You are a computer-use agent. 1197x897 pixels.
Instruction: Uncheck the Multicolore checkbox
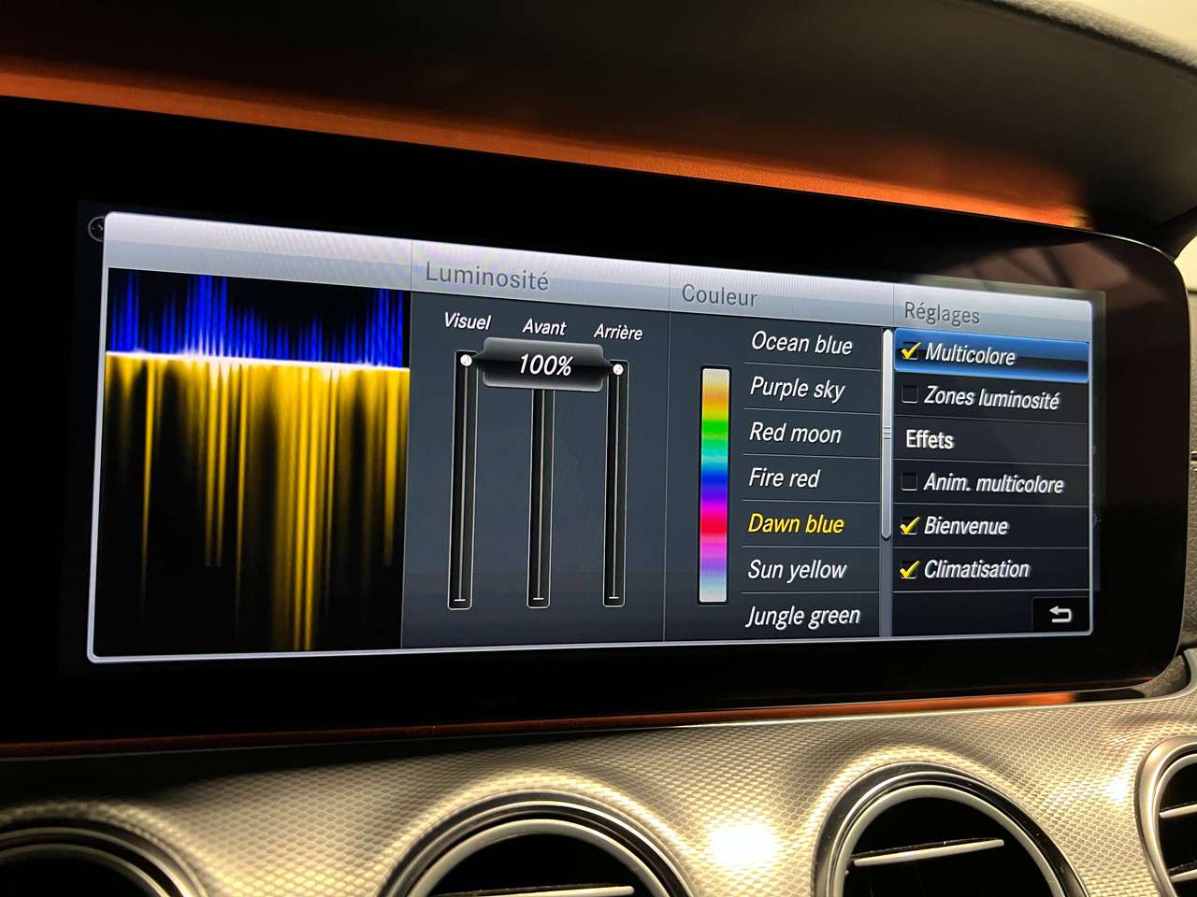[910, 352]
